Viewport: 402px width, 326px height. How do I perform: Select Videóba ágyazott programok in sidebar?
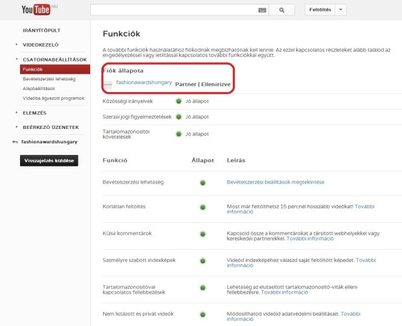(53, 98)
